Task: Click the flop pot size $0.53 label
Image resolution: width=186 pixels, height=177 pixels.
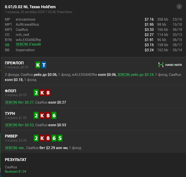Action: pos(23,95)
